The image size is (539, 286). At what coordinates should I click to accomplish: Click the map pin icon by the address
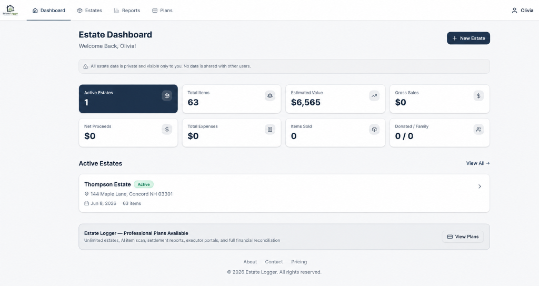tap(87, 194)
